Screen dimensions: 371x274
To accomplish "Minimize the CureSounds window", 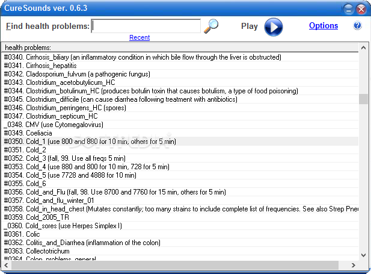I will [348, 10].
